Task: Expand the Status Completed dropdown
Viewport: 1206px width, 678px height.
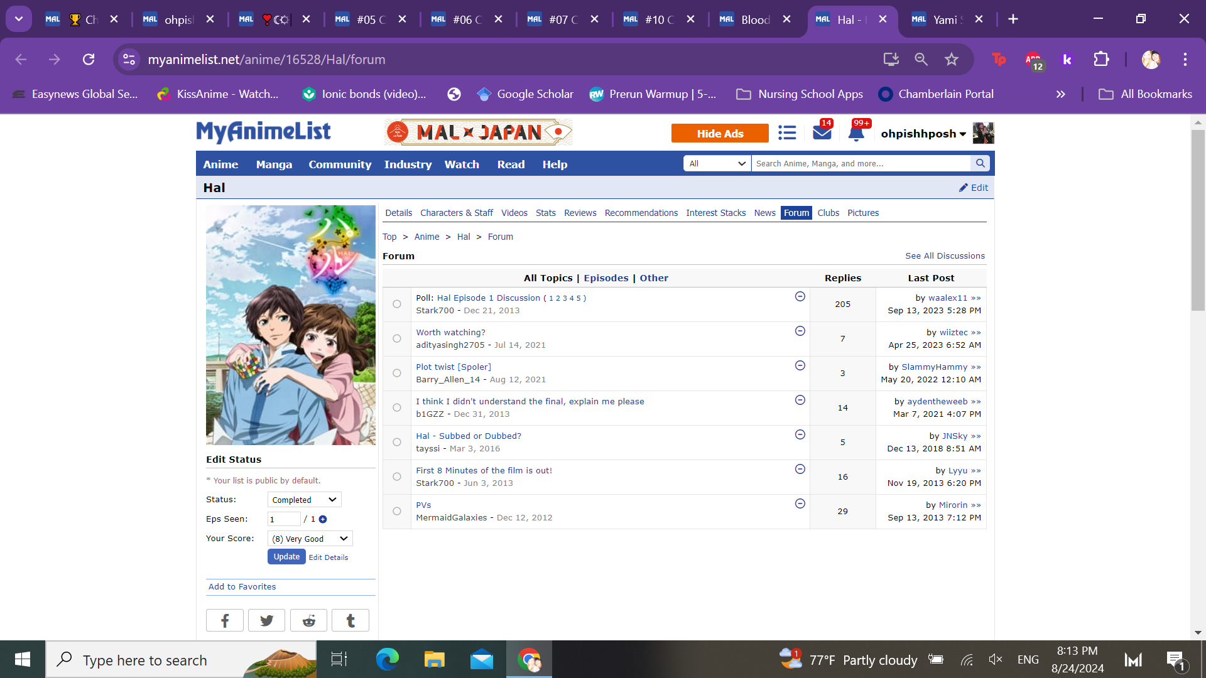Action: pos(305,500)
